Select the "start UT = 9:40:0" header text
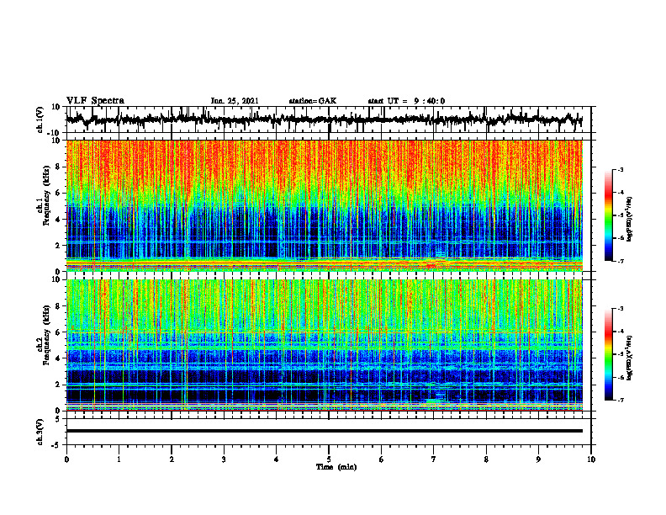Image resolution: width=666 pixels, height=515 pixels. tap(406, 101)
